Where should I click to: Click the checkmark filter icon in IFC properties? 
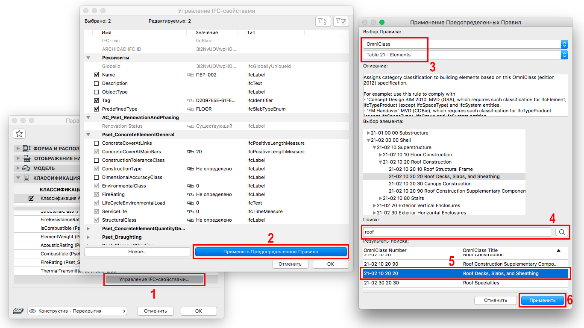pos(341,21)
